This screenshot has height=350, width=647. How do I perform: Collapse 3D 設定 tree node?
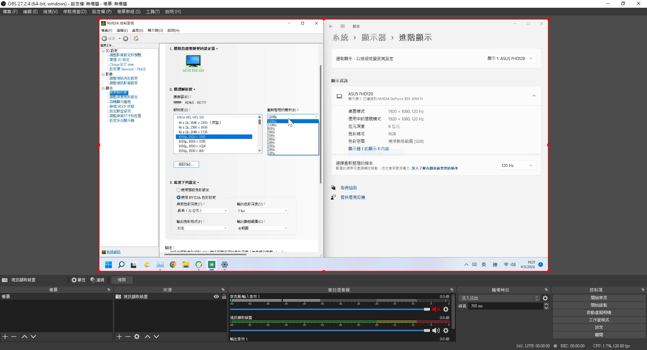coord(103,51)
